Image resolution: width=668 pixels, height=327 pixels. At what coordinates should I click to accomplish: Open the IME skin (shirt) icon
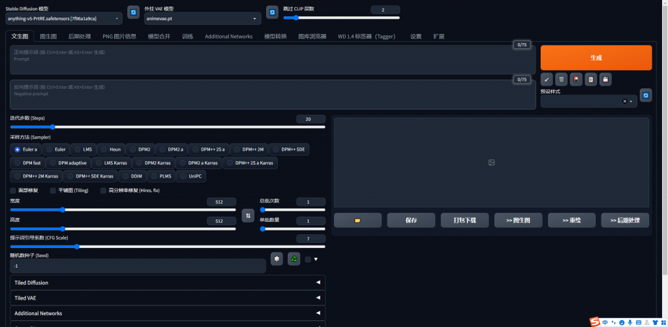[655, 322]
